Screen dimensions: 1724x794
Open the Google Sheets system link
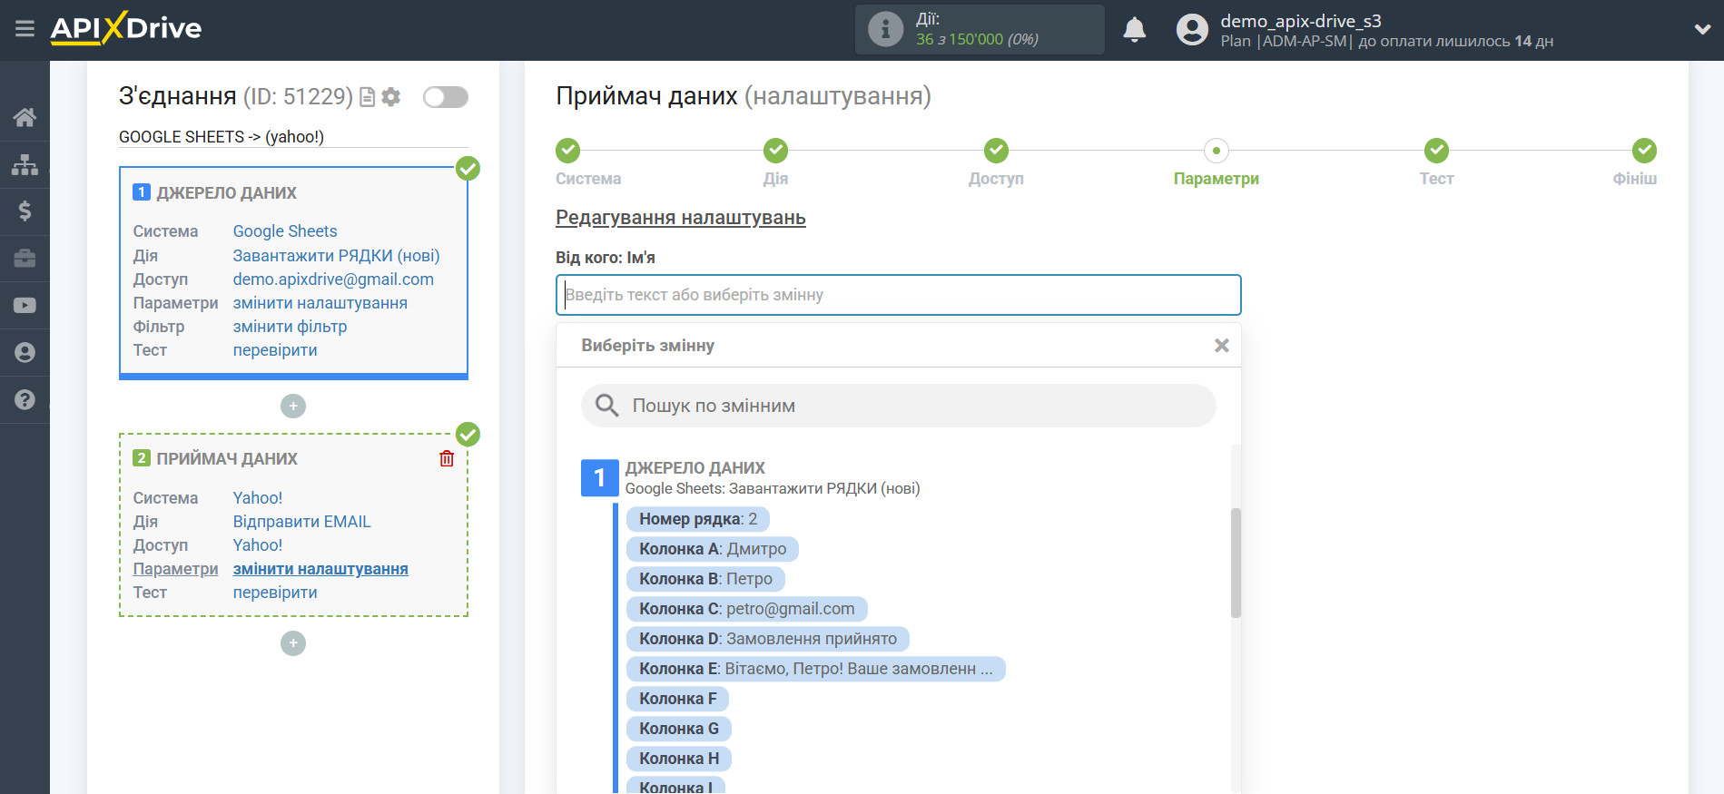click(285, 231)
